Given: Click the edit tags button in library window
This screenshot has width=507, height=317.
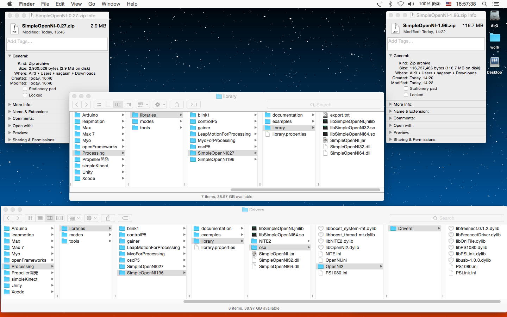Looking at the screenshot, I should coord(194,105).
